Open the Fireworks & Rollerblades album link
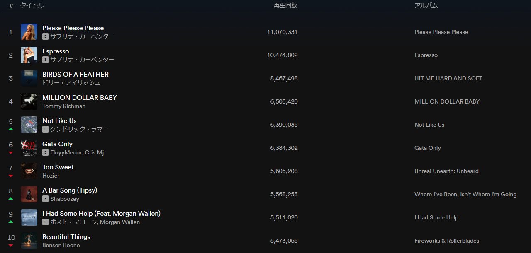 click(447, 241)
